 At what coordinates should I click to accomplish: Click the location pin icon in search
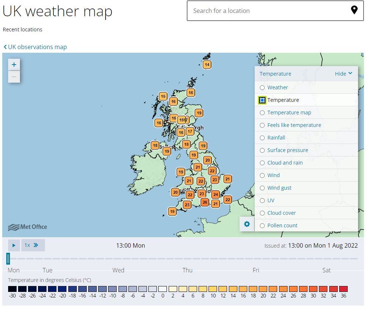(354, 10)
